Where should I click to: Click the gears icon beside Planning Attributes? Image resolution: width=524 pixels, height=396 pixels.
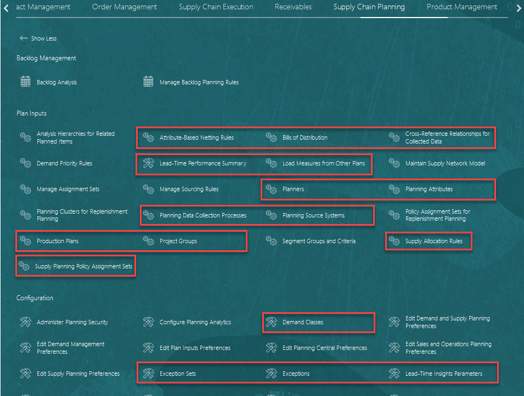tap(395, 189)
